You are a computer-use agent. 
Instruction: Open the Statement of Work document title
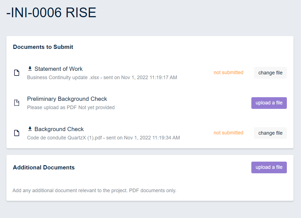pyautogui.click(x=59, y=69)
